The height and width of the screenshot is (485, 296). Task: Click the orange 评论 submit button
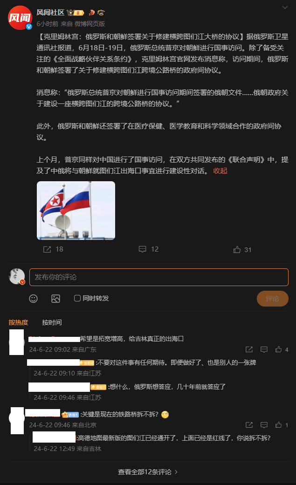[x=273, y=299]
